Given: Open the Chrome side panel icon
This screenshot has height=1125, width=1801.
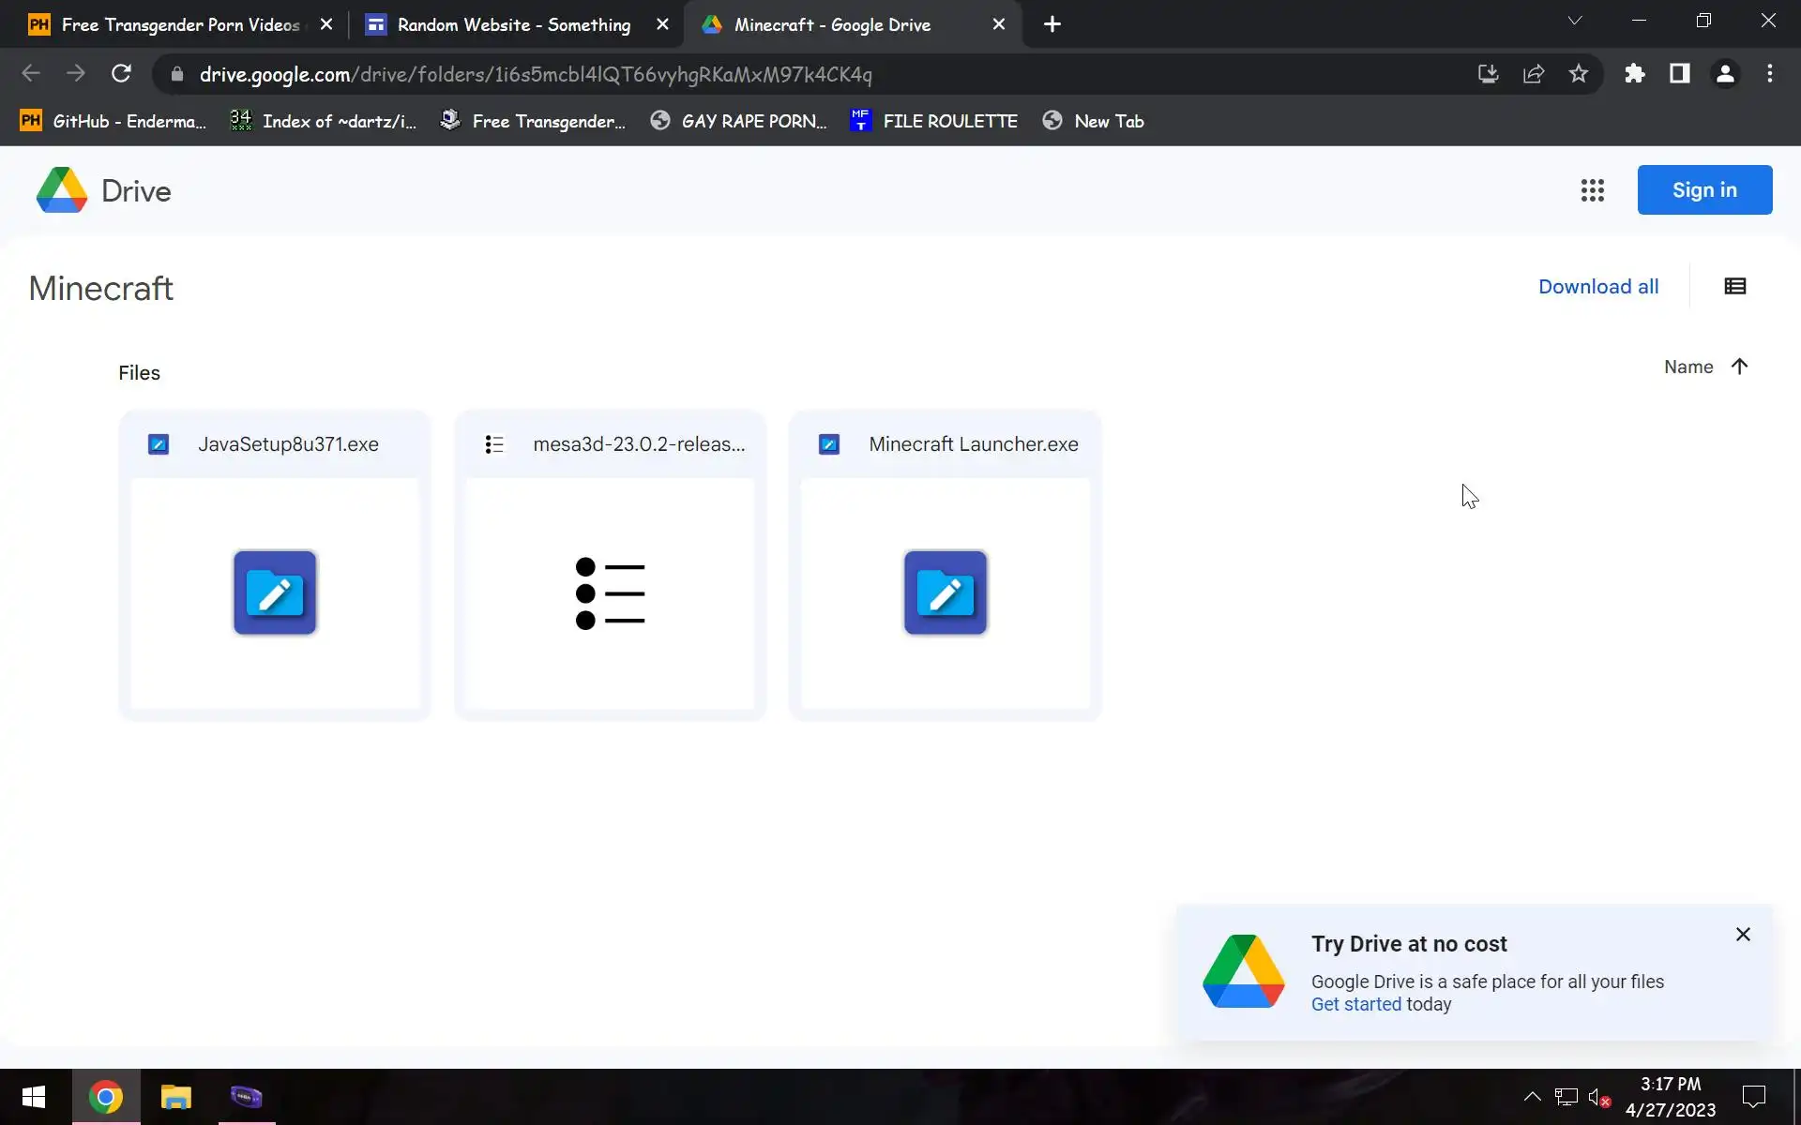Looking at the screenshot, I should click(x=1679, y=74).
